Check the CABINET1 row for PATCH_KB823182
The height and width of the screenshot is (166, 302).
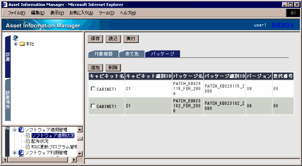click(x=93, y=106)
